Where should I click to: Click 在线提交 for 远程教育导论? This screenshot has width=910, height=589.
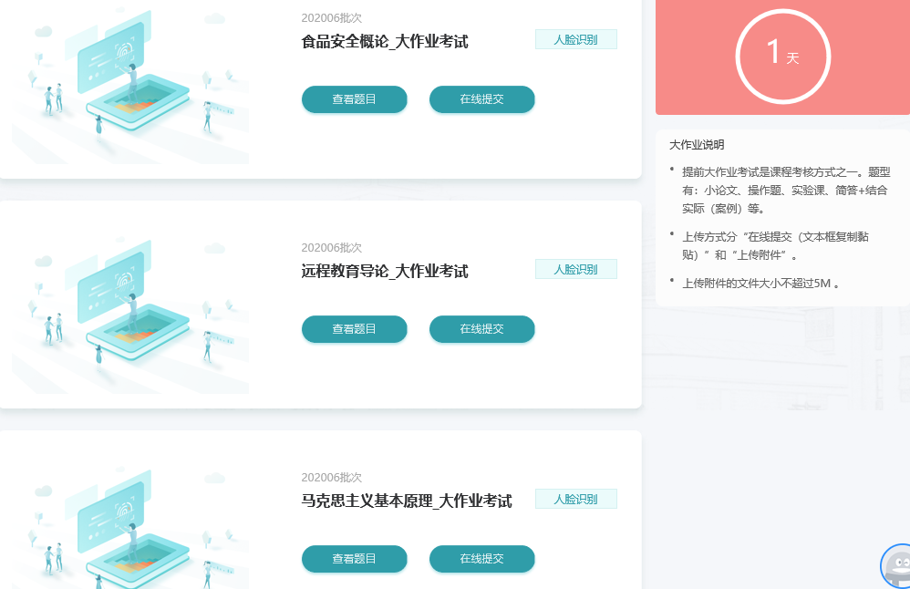point(481,329)
